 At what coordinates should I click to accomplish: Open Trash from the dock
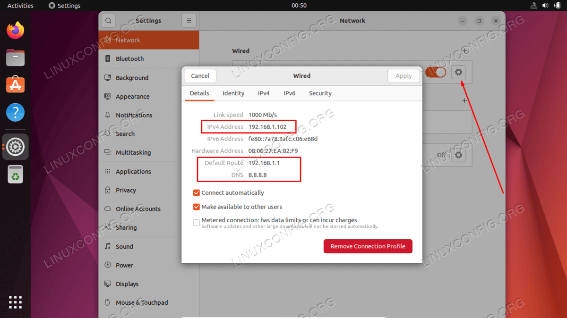coord(16,174)
